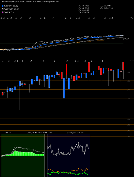Click the Pre O opening price value

[x=84, y=6]
